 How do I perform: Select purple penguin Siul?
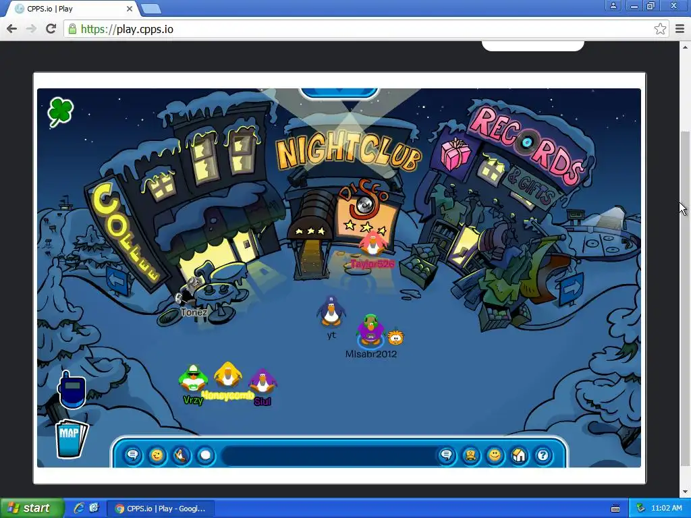(x=262, y=381)
